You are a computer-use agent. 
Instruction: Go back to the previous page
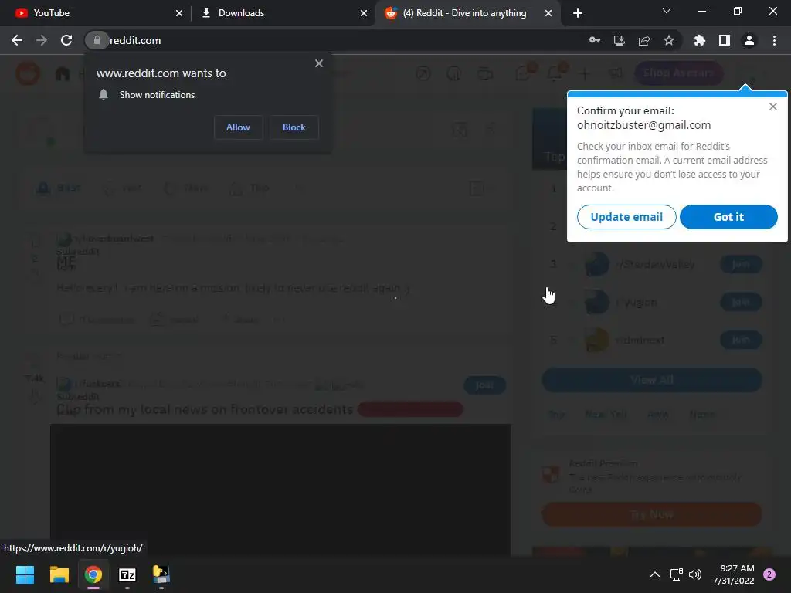[x=17, y=40]
